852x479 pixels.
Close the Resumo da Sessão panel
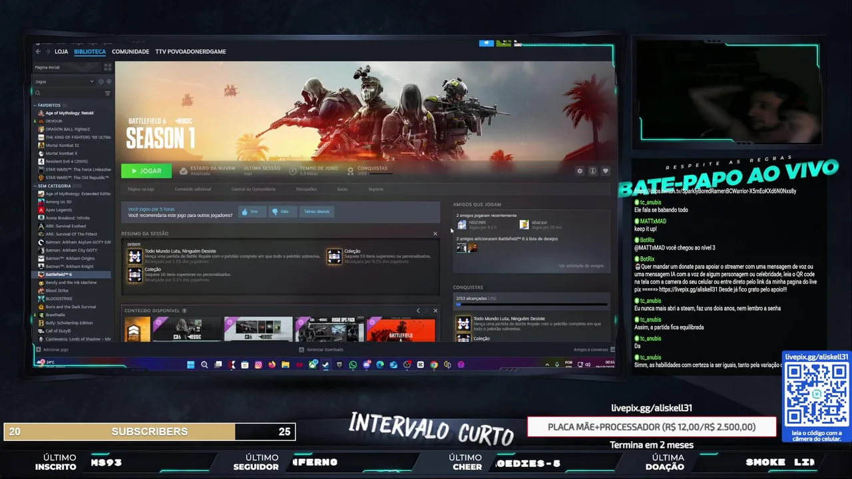coord(435,234)
